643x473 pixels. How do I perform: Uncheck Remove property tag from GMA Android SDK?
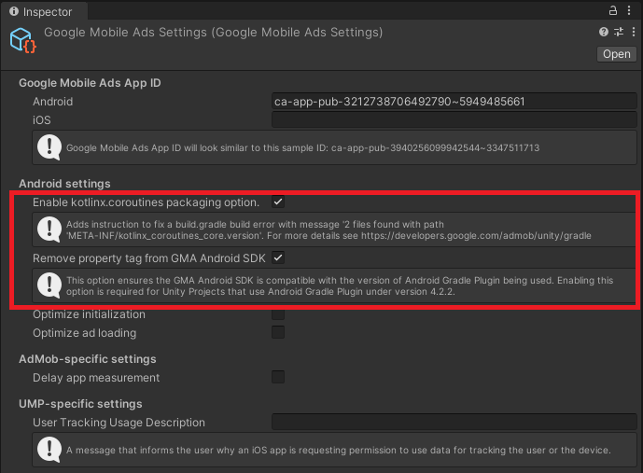coord(278,258)
